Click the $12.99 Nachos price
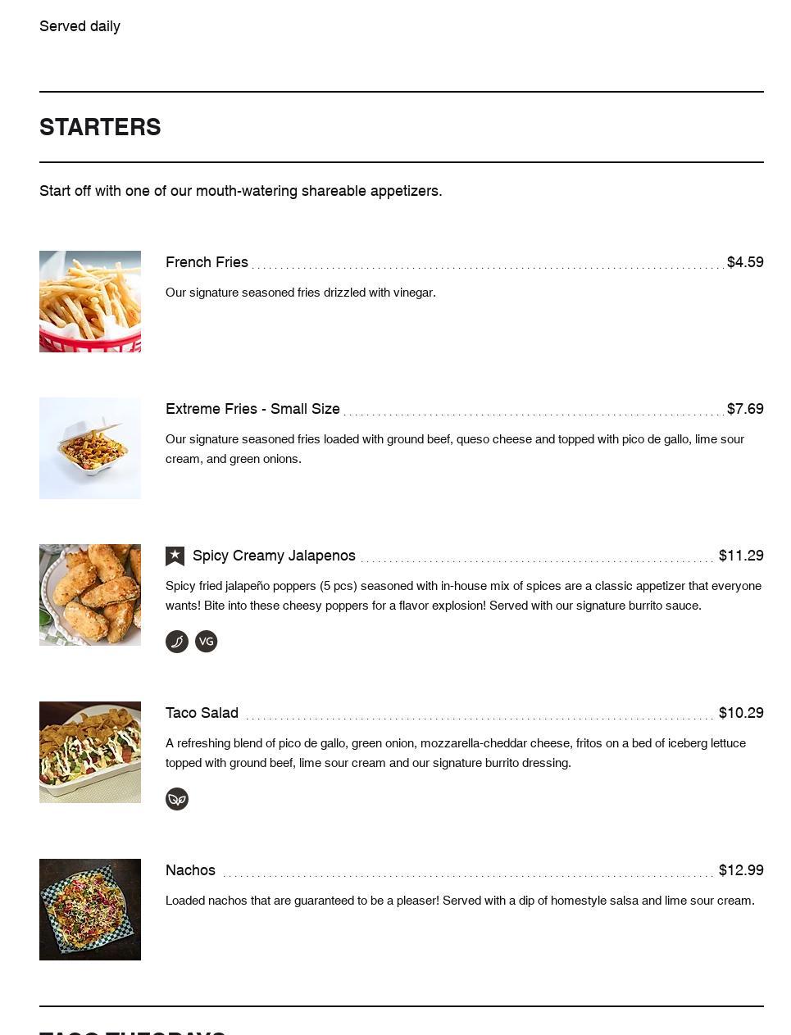 [x=741, y=870]
